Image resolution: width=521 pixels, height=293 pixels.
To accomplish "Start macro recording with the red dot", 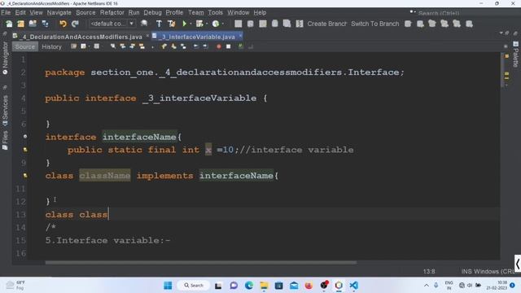I will click(219, 46).
